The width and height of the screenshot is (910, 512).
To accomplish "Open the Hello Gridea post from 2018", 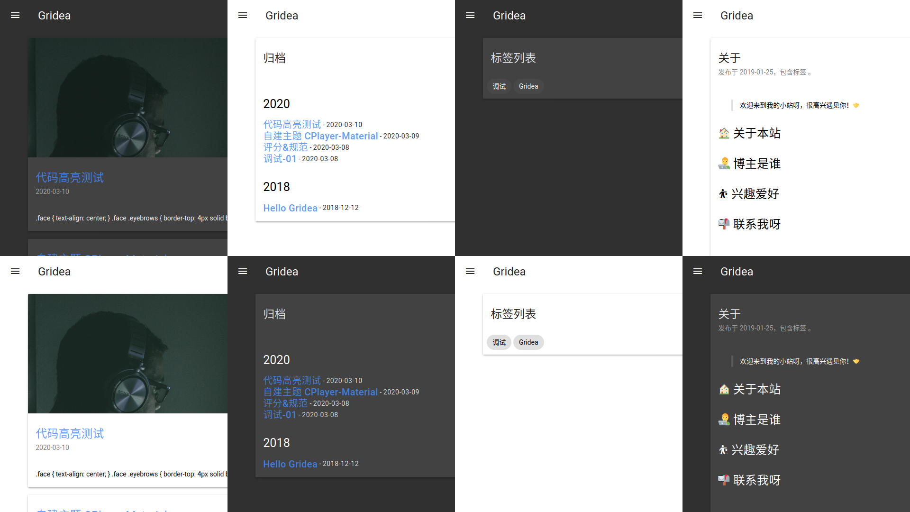I will click(290, 208).
